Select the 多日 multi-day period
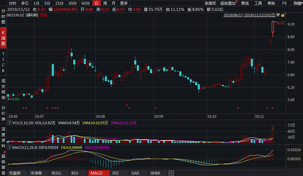Screen dimensions: 303x176 point(25,3)
